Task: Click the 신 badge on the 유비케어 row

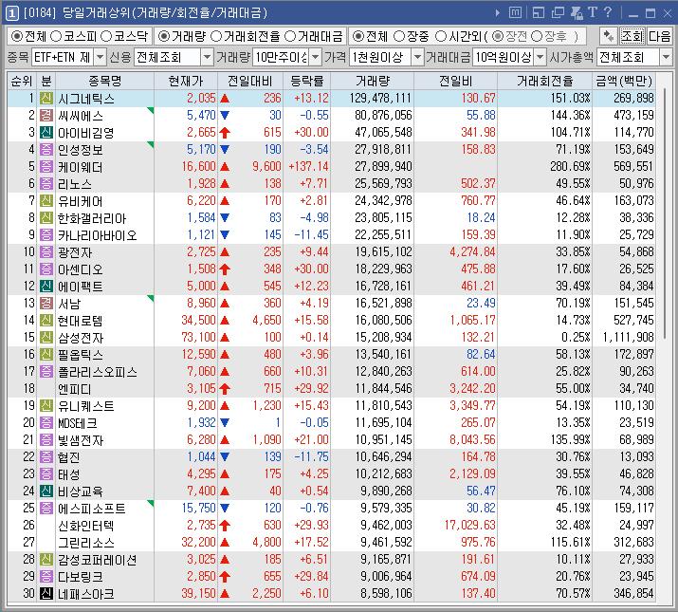Action: (46, 201)
